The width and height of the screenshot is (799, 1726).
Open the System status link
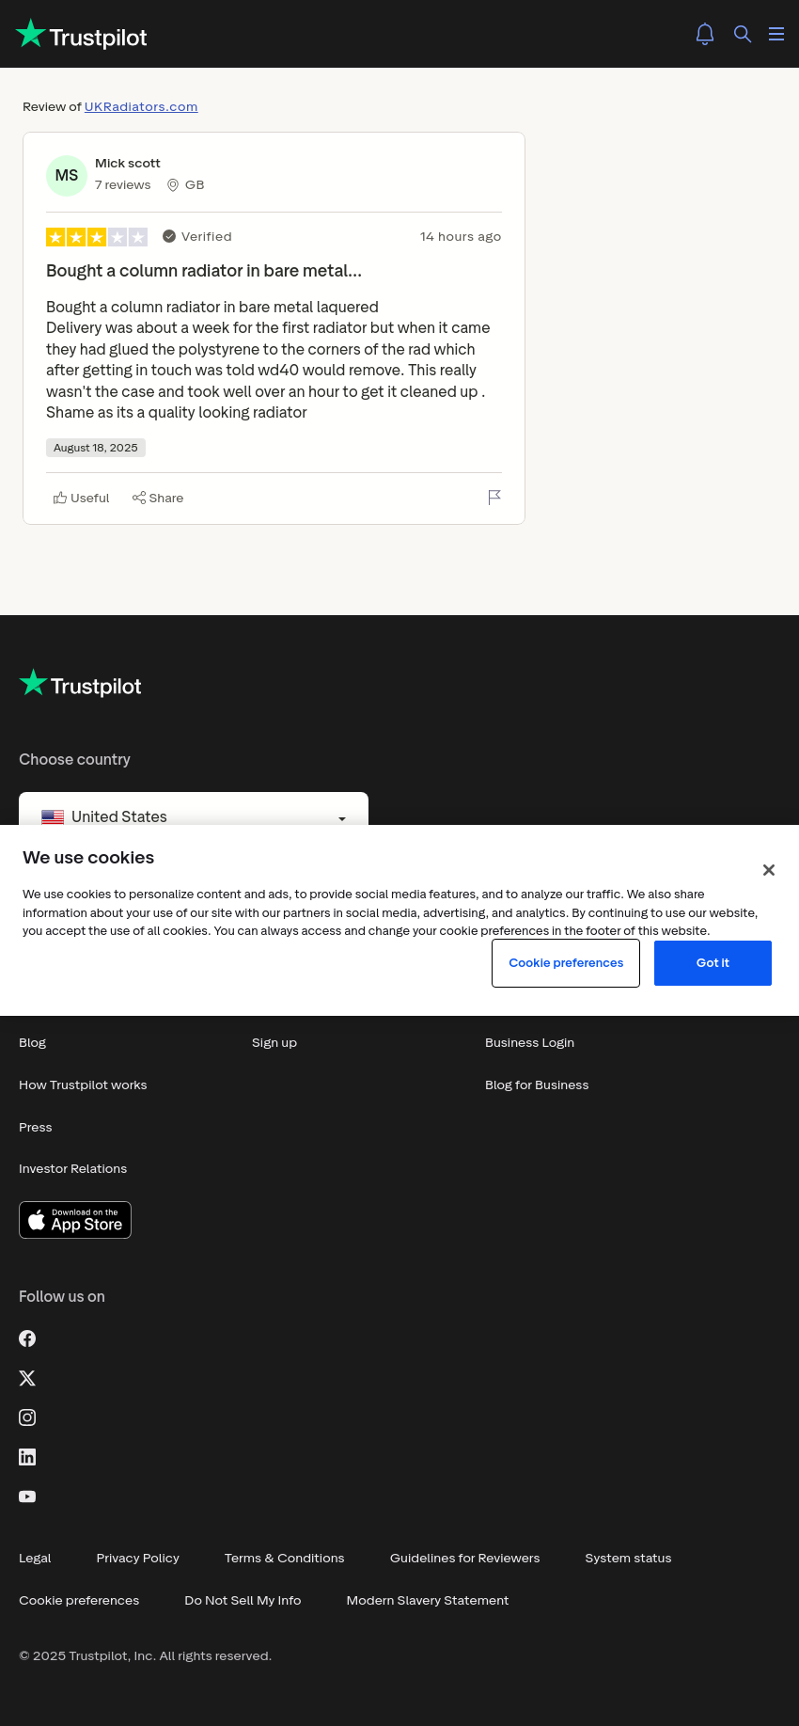[628, 1559]
